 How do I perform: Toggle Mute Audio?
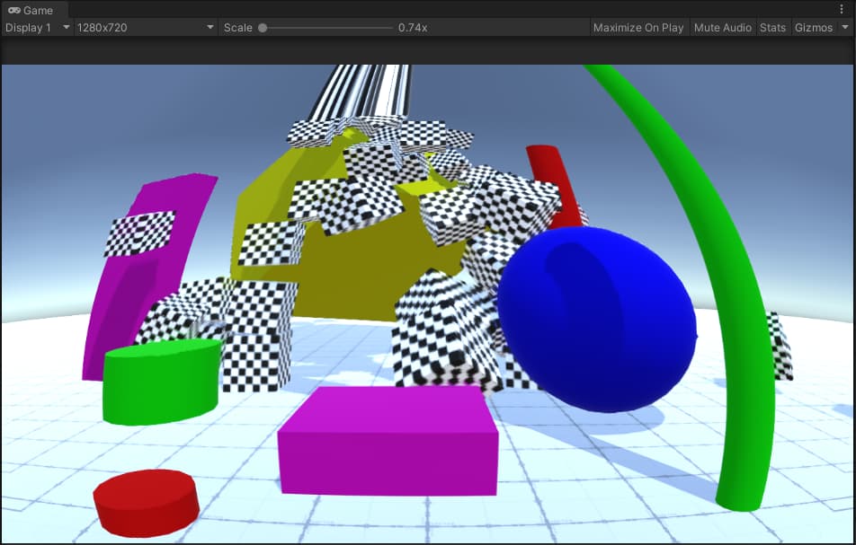click(722, 28)
